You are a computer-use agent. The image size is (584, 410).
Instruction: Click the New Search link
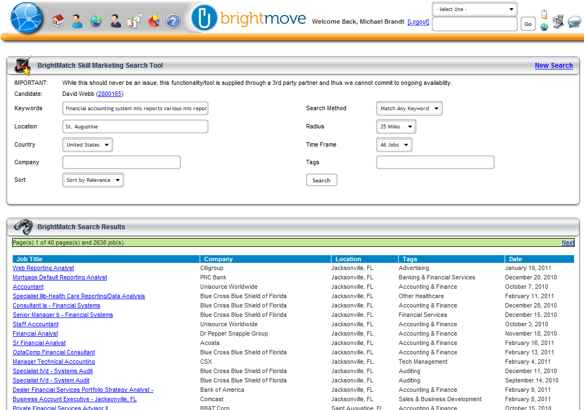point(554,66)
